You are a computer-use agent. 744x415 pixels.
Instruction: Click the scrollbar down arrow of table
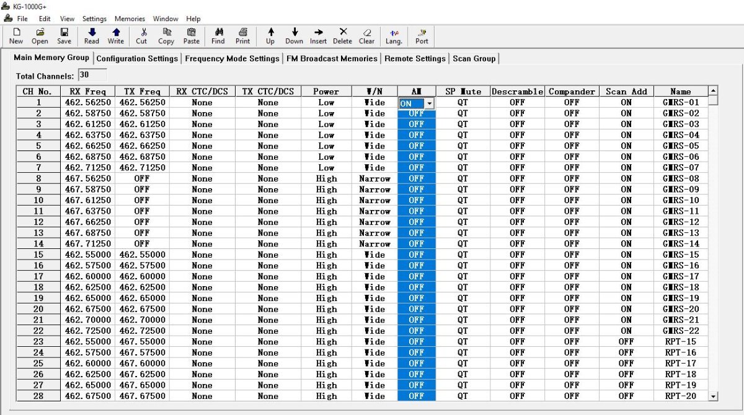click(713, 396)
